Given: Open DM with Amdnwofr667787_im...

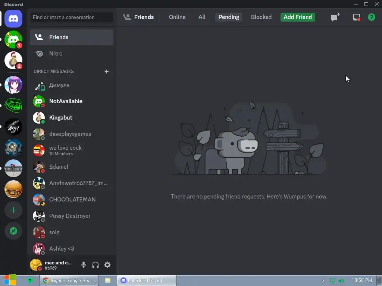Looking at the screenshot, I should [72, 183].
